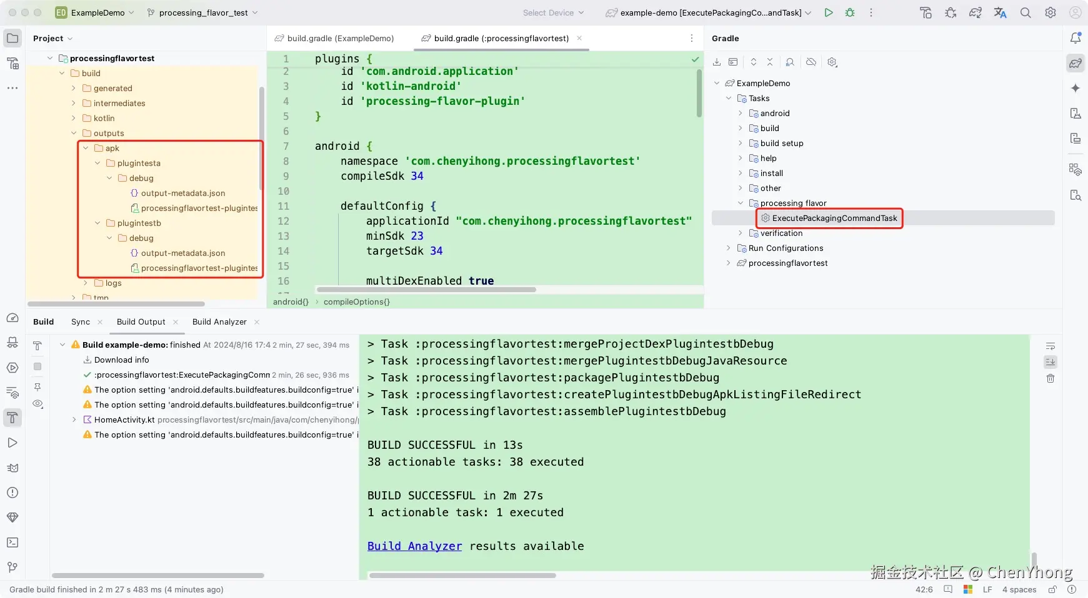Open example-demo run configuration dropdown
This screenshot has height=598, width=1088.
(x=709, y=12)
